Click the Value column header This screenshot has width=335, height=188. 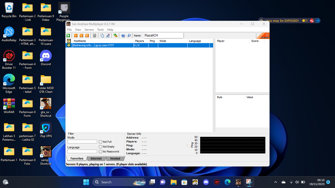click(x=257, y=97)
